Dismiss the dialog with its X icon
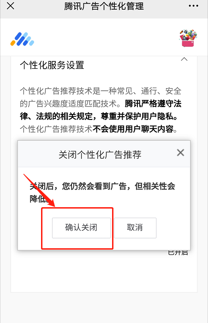The width and height of the screenshot is (208, 323). (181, 153)
